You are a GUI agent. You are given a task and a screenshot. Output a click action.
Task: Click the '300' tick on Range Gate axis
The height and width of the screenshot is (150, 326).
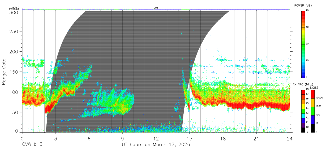pyautogui.click(x=14, y=12)
